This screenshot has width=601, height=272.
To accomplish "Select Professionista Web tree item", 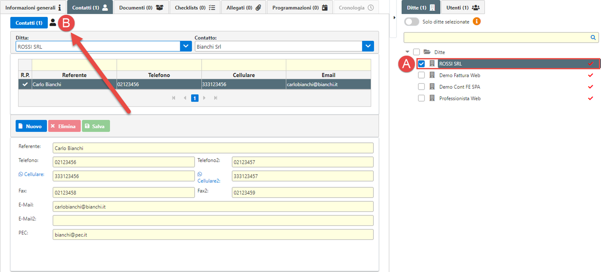I will [460, 98].
